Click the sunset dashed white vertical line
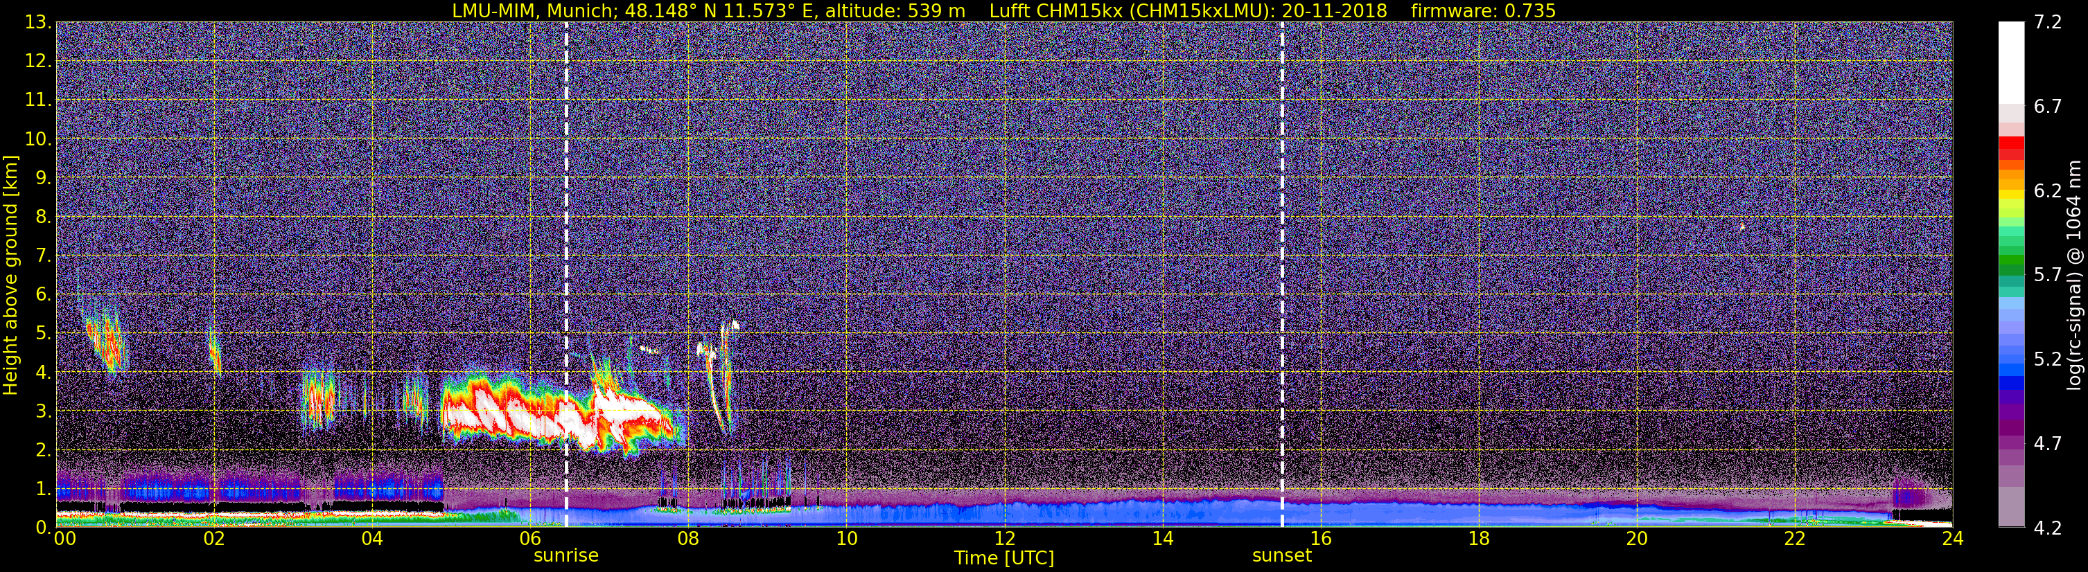 point(1282,274)
